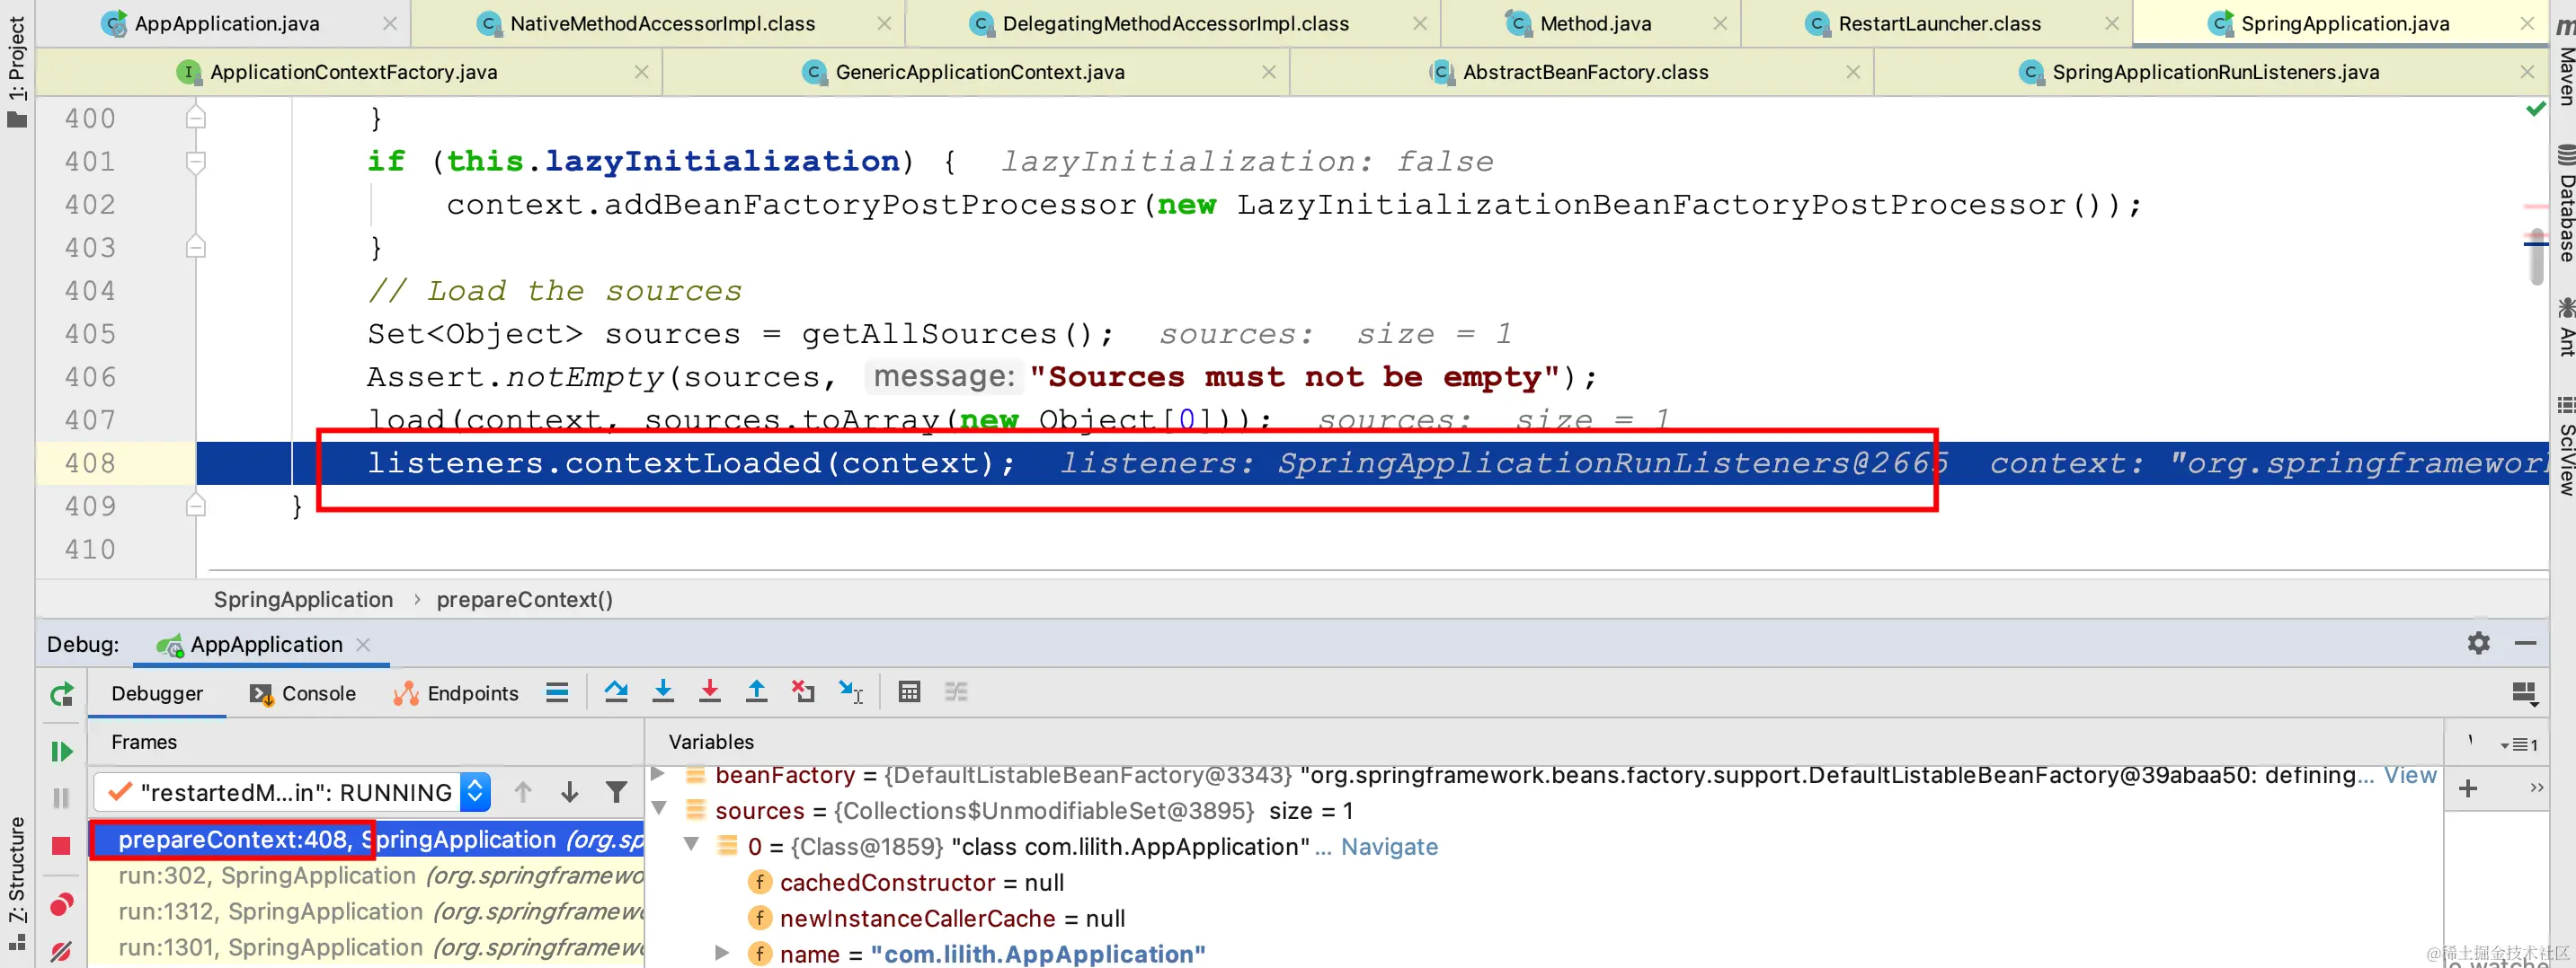Open the Project tool window
Screen dimensions: 2576x968
[17, 71]
